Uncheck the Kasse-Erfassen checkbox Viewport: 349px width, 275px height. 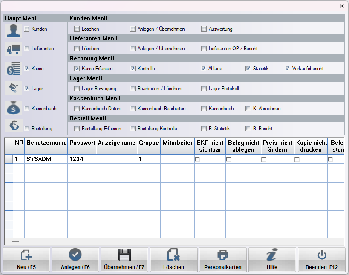coord(77,68)
